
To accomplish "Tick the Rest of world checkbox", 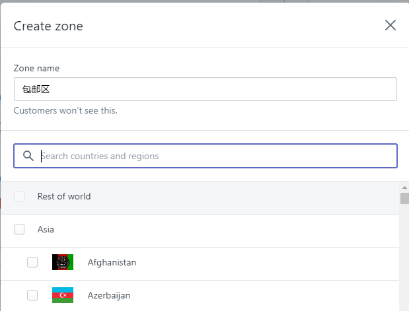I will pos(19,196).
